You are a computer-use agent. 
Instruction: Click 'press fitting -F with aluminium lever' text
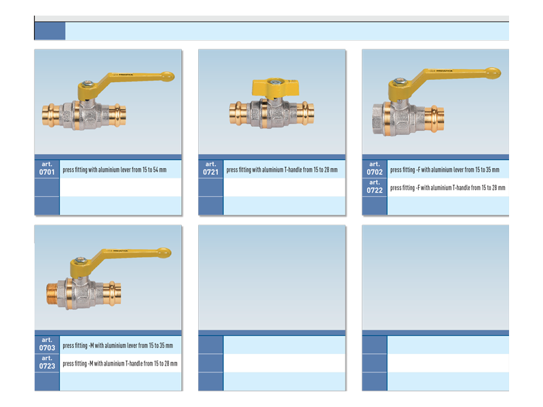coord(445,170)
